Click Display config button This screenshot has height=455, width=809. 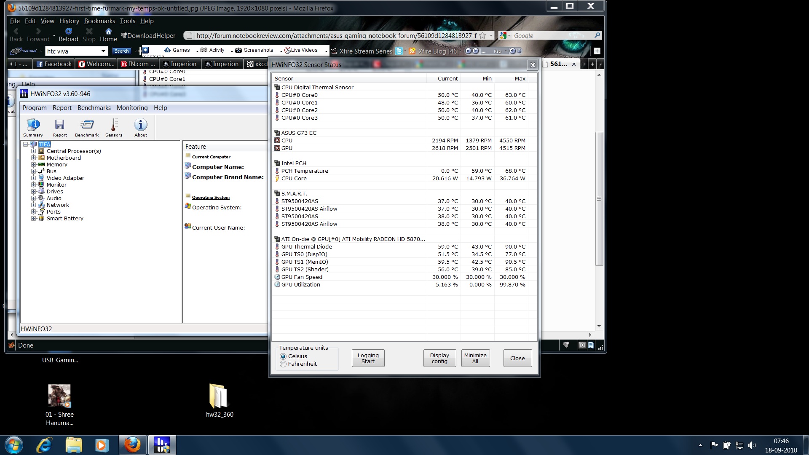(439, 358)
